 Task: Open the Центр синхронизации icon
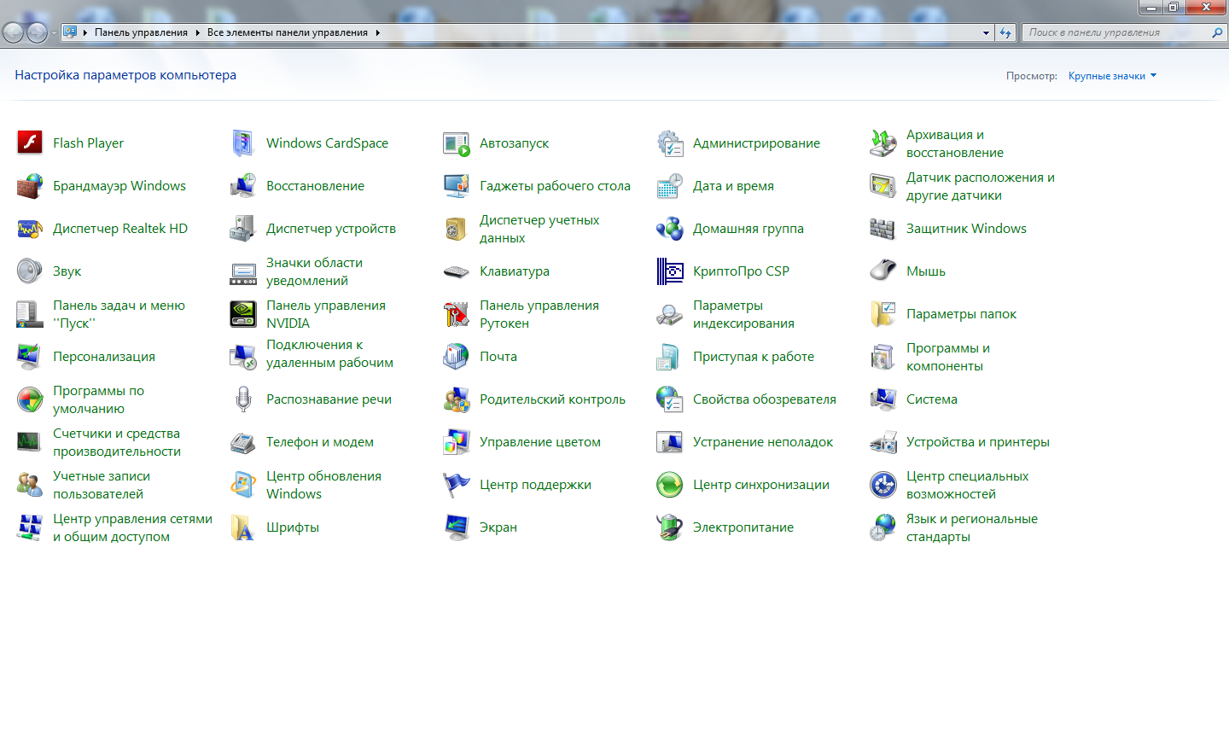(670, 484)
